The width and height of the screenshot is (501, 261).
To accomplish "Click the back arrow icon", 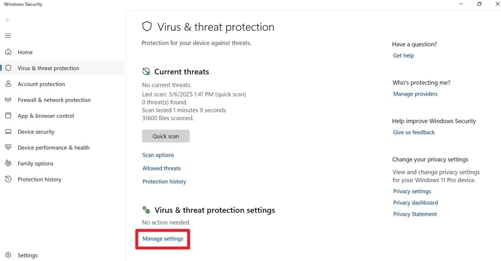I will point(8,20).
